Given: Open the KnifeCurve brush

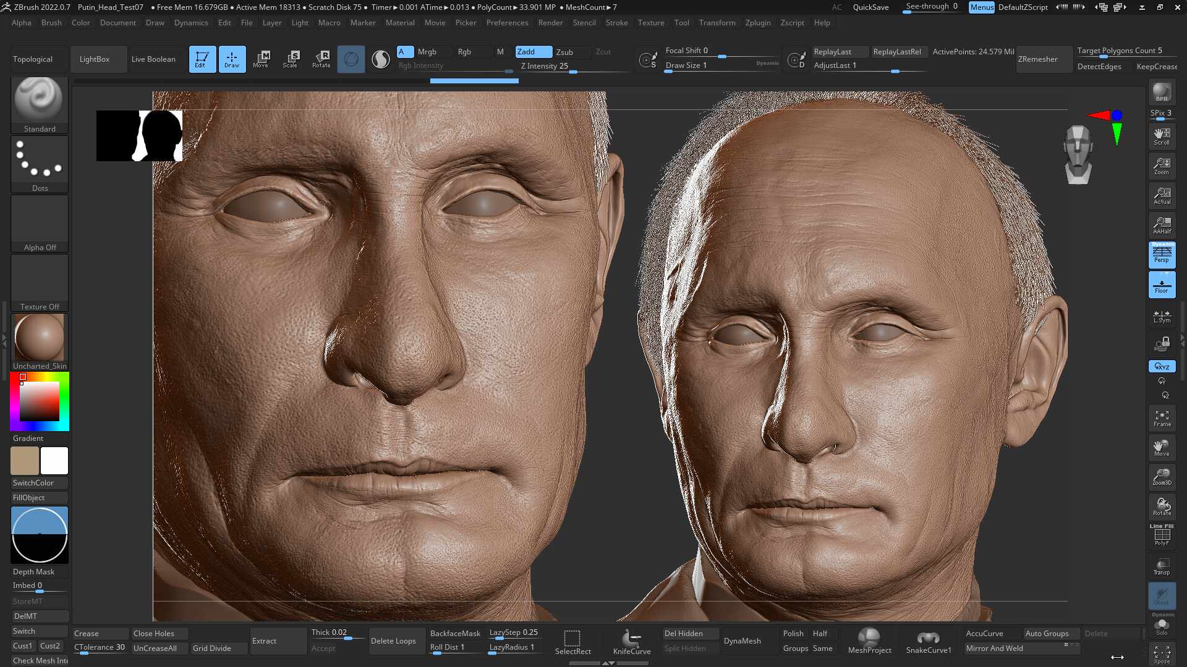Looking at the screenshot, I should 632,642.
